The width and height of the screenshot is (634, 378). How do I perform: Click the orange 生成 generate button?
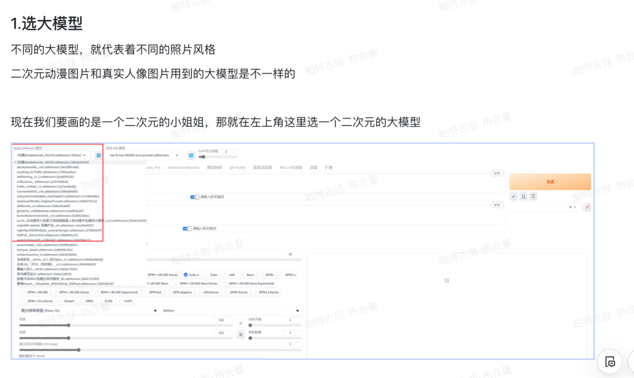(x=550, y=182)
